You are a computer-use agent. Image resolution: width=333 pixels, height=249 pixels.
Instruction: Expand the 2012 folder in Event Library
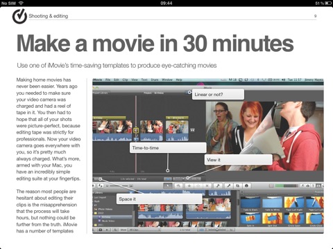[99, 213]
